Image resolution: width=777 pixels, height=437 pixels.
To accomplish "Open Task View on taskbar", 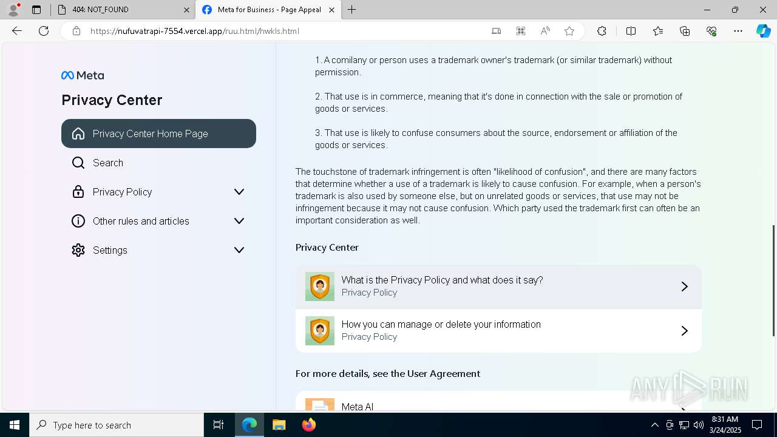I will click(219, 425).
